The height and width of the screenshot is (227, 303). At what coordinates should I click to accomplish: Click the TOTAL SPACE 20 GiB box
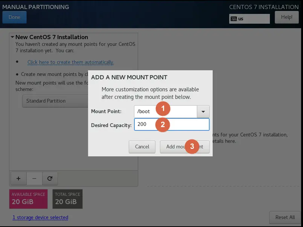tap(67, 199)
